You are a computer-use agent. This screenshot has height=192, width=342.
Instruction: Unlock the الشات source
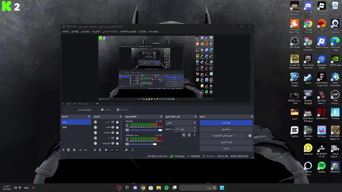pos(117,127)
